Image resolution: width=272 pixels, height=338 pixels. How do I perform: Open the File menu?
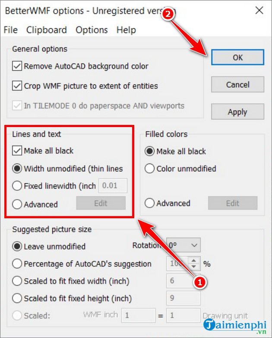pos(10,30)
